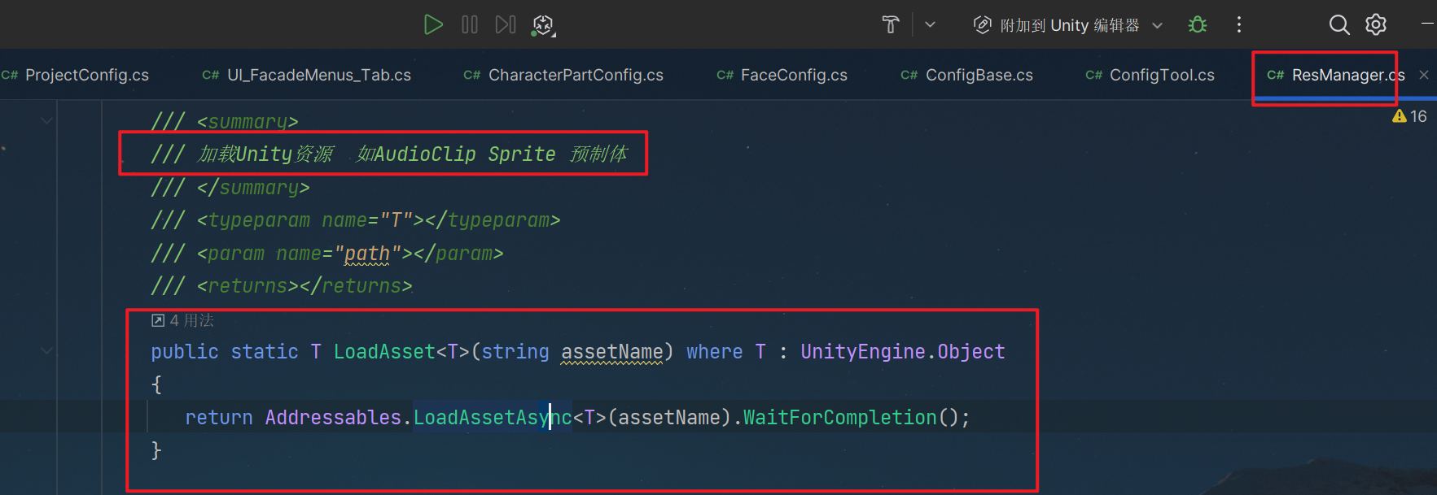
Task: Open the three-dot more actions menu
Action: (1239, 25)
